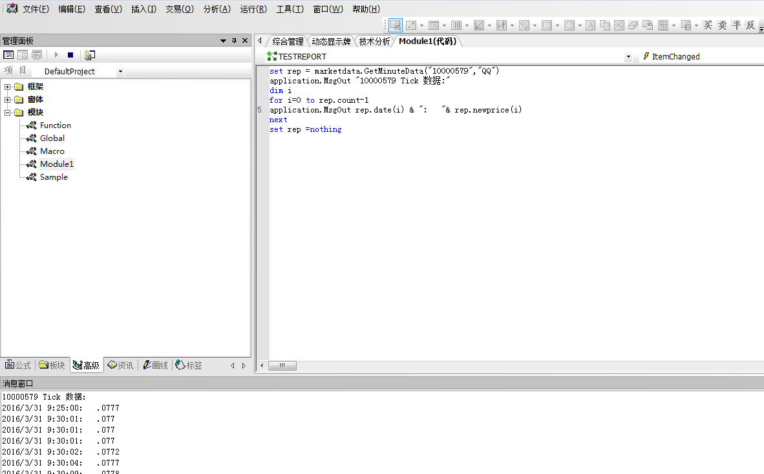Click the stop (square) button in 管理面板
Screen dimensions: 764x474
[70, 54]
